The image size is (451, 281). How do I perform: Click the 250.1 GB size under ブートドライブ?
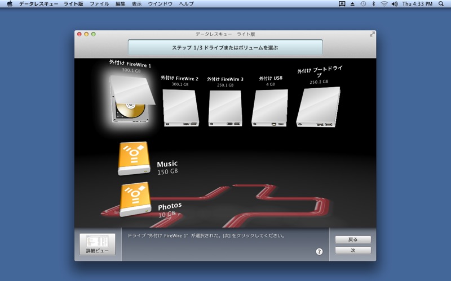[x=319, y=82]
